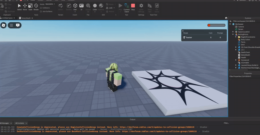Screen dimensions: 260x135
Task: Click the in-game health bar
Action: (216, 25)
